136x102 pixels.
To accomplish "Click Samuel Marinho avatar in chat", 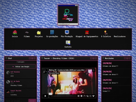I will [8, 91].
